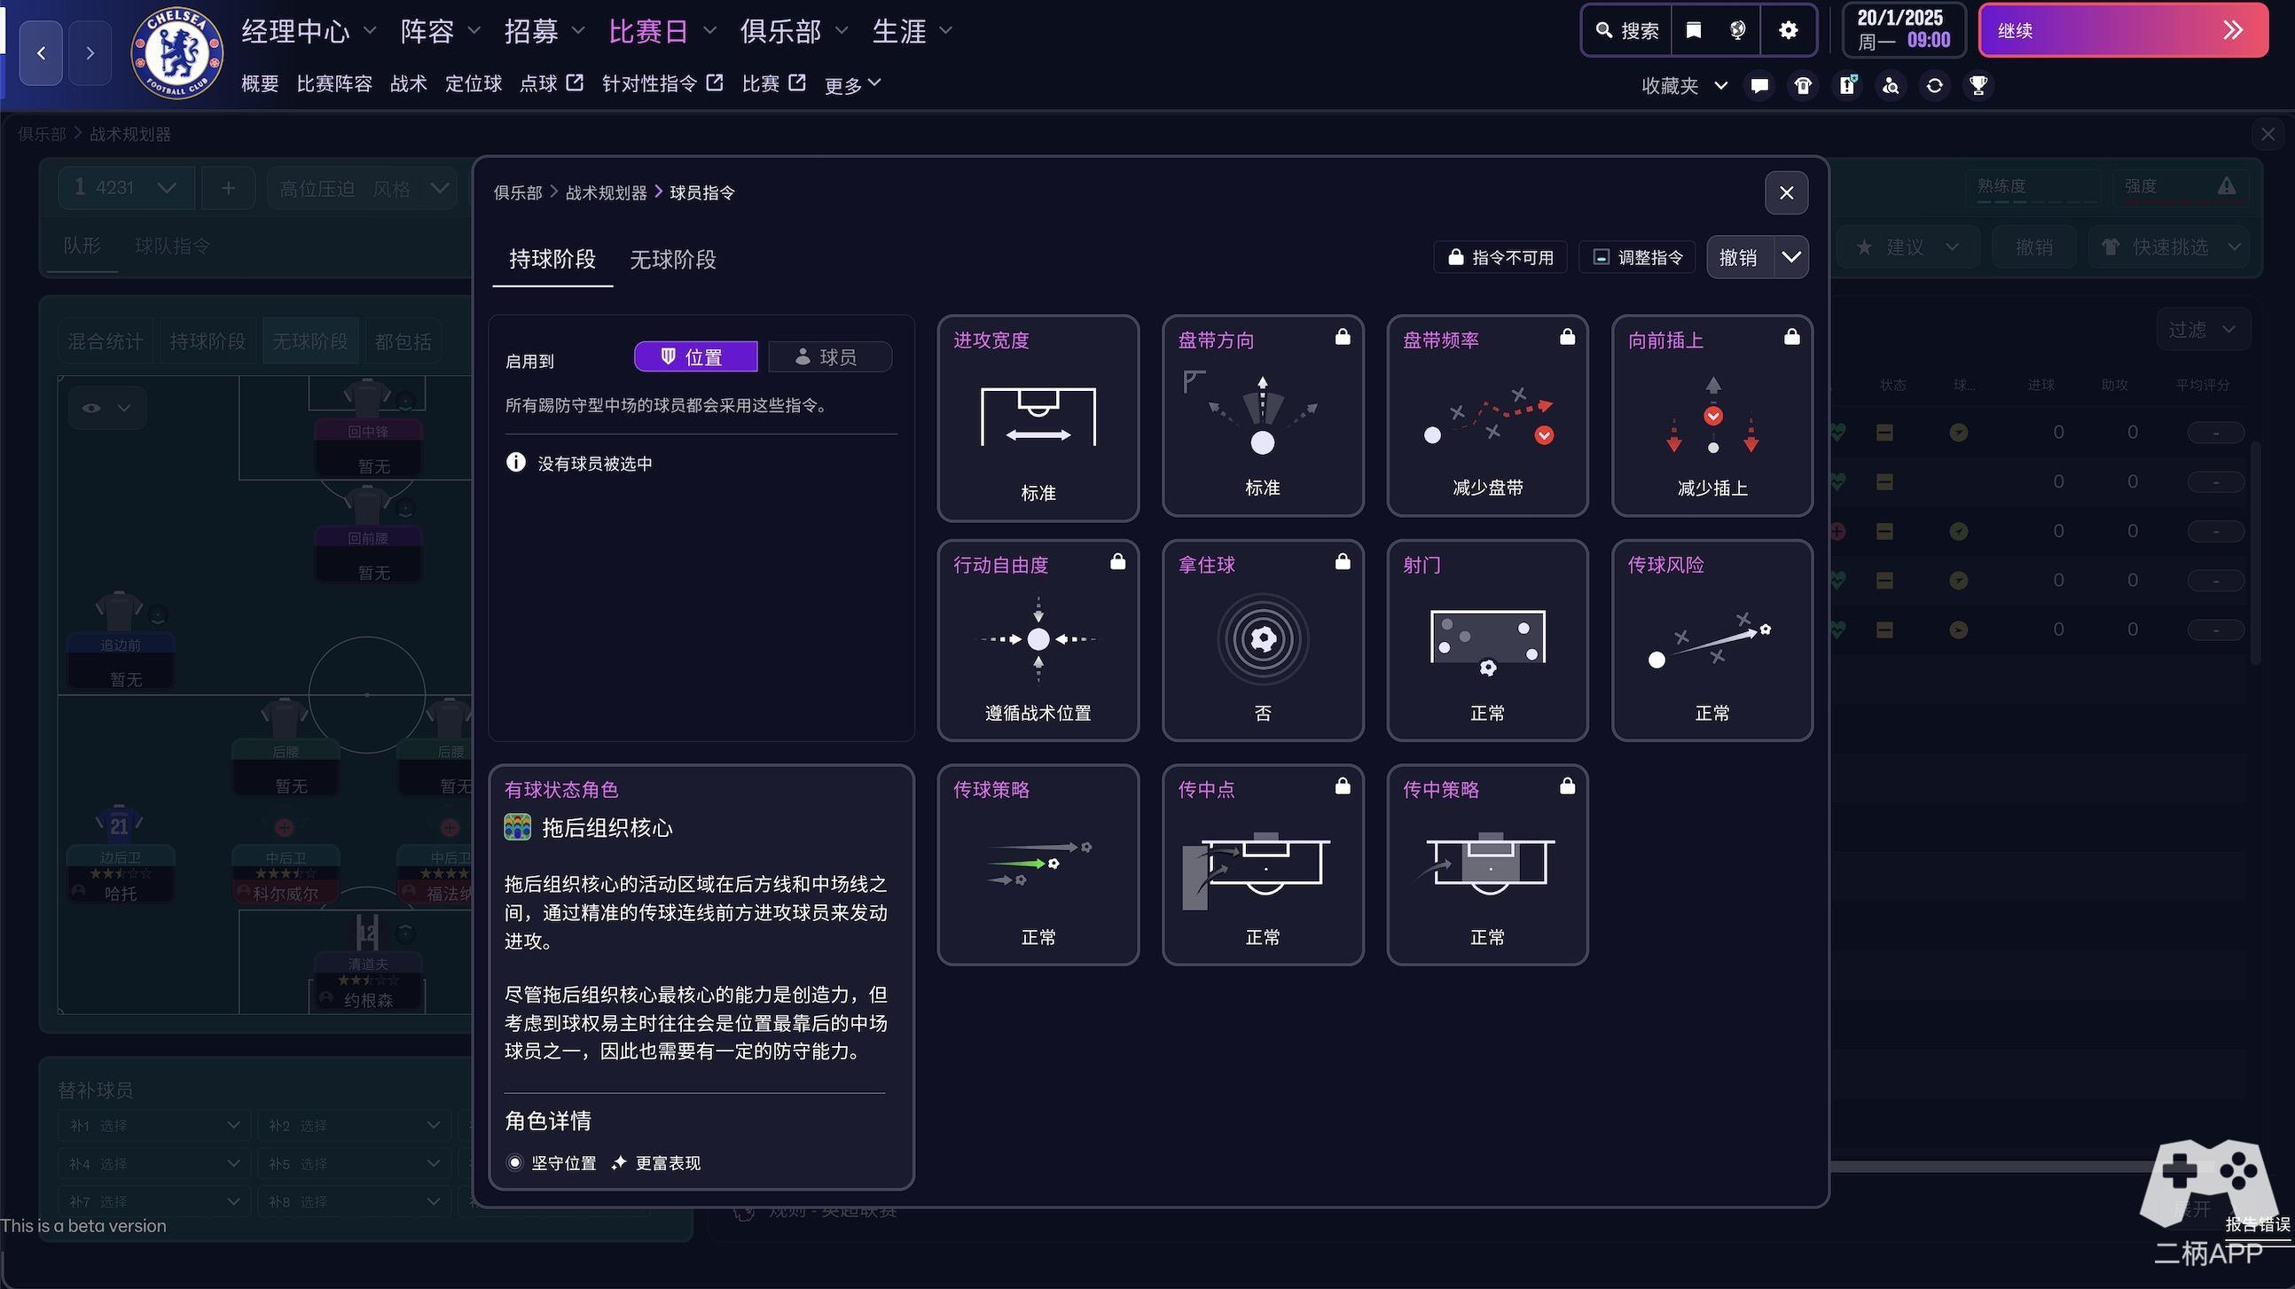This screenshot has width=2295, height=1289.
Task: Toggle the 调整指令 filter
Action: [x=1638, y=257]
